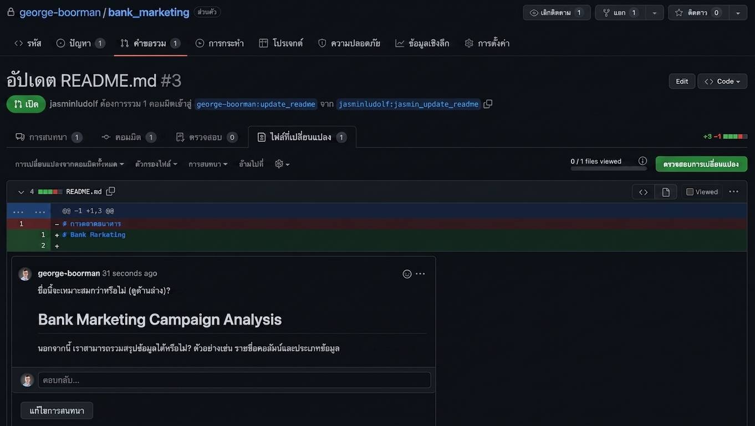
Task: Switch to source diff view
Action: 644,192
